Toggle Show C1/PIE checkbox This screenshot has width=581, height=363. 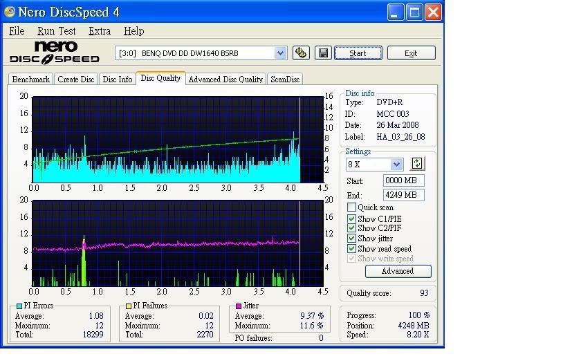(351, 218)
